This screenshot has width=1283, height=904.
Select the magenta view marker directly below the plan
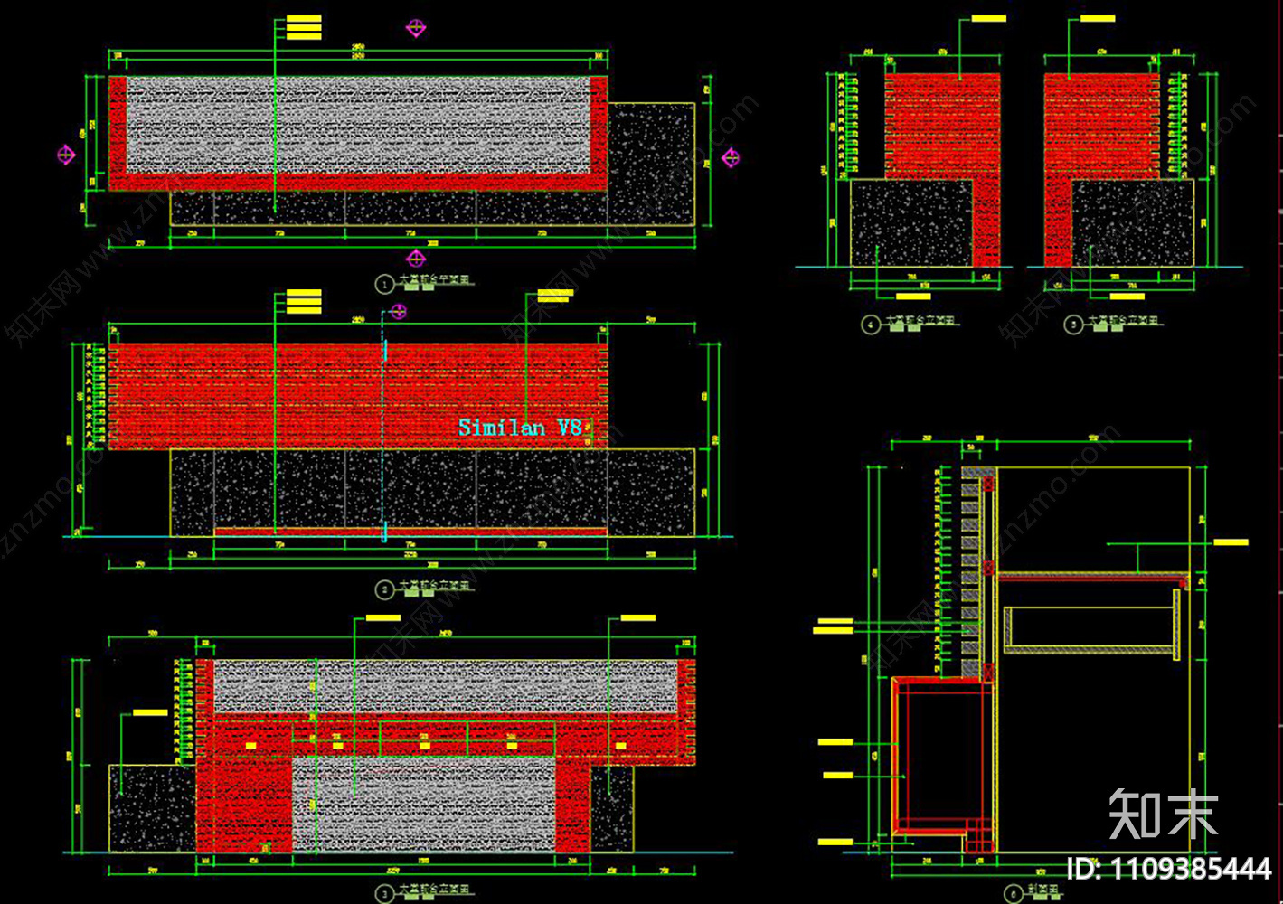click(416, 259)
